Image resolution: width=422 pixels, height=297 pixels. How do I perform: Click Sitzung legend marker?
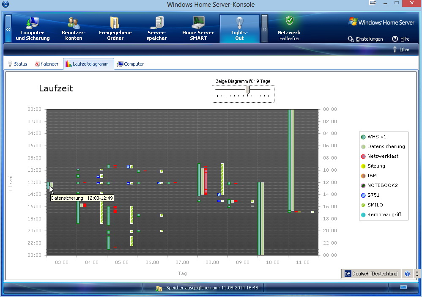point(363,166)
